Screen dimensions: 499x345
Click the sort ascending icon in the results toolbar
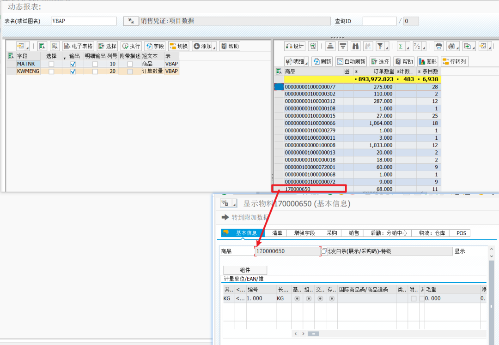[x=330, y=47]
